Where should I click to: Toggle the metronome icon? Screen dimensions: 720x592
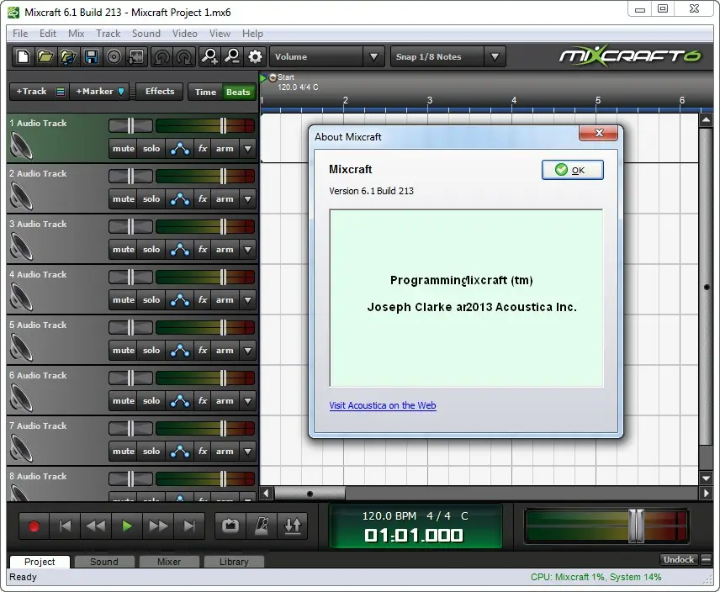click(x=262, y=526)
